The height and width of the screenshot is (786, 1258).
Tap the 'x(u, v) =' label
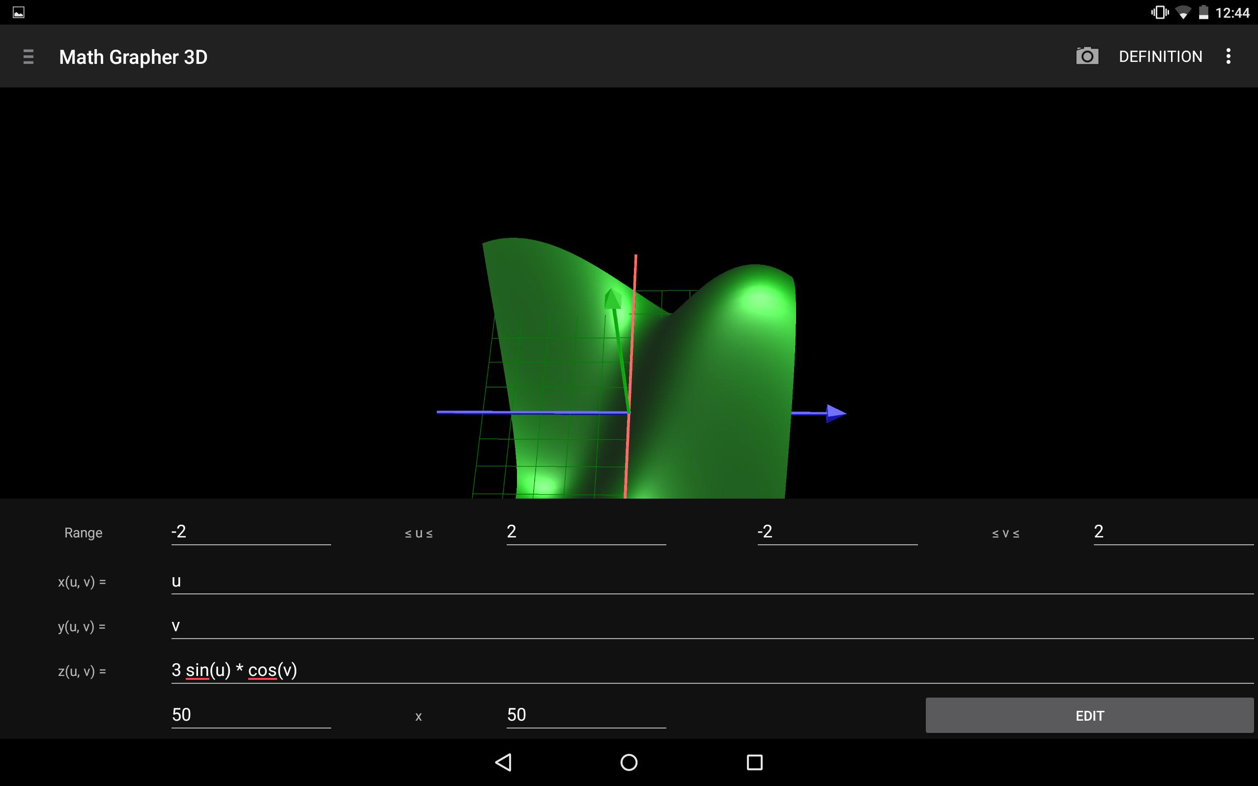82,582
